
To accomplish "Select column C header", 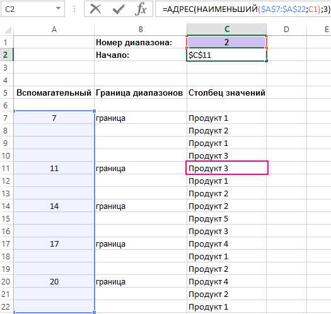I will (x=227, y=30).
